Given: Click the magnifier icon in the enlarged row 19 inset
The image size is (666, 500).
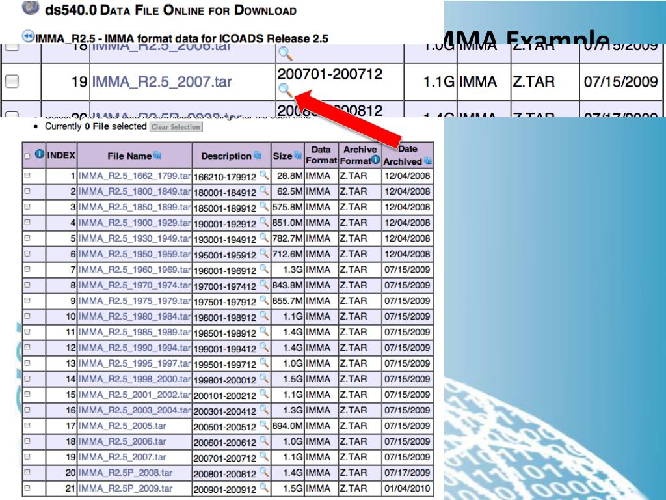Looking at the screenshot, I should coord(285,90).
